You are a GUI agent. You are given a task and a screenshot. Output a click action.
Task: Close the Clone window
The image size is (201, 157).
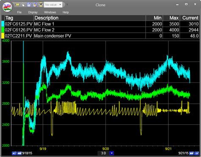coord(195,4)
